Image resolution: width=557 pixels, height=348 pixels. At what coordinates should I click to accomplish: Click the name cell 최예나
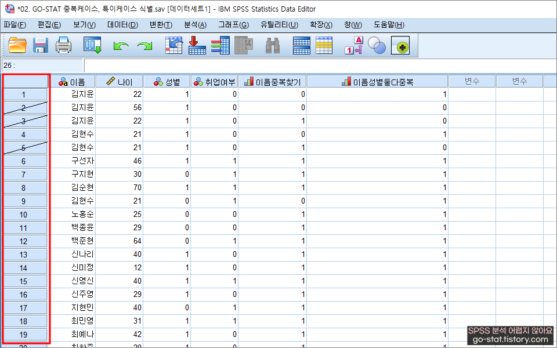73,335
